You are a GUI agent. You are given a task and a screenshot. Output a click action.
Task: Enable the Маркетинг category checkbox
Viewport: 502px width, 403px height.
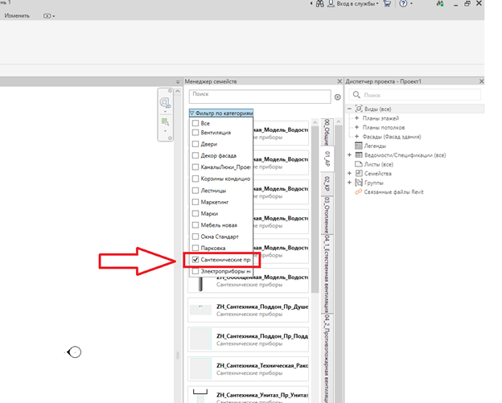pyautogui.click(x=195, y=202)
